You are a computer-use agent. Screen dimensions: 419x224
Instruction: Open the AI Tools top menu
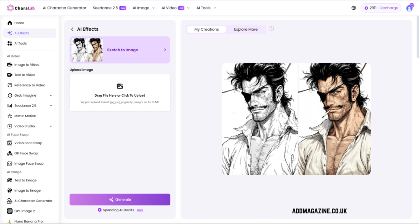206,8
